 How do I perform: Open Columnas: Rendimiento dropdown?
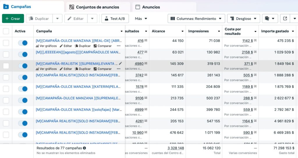click(x=196, y=19)
